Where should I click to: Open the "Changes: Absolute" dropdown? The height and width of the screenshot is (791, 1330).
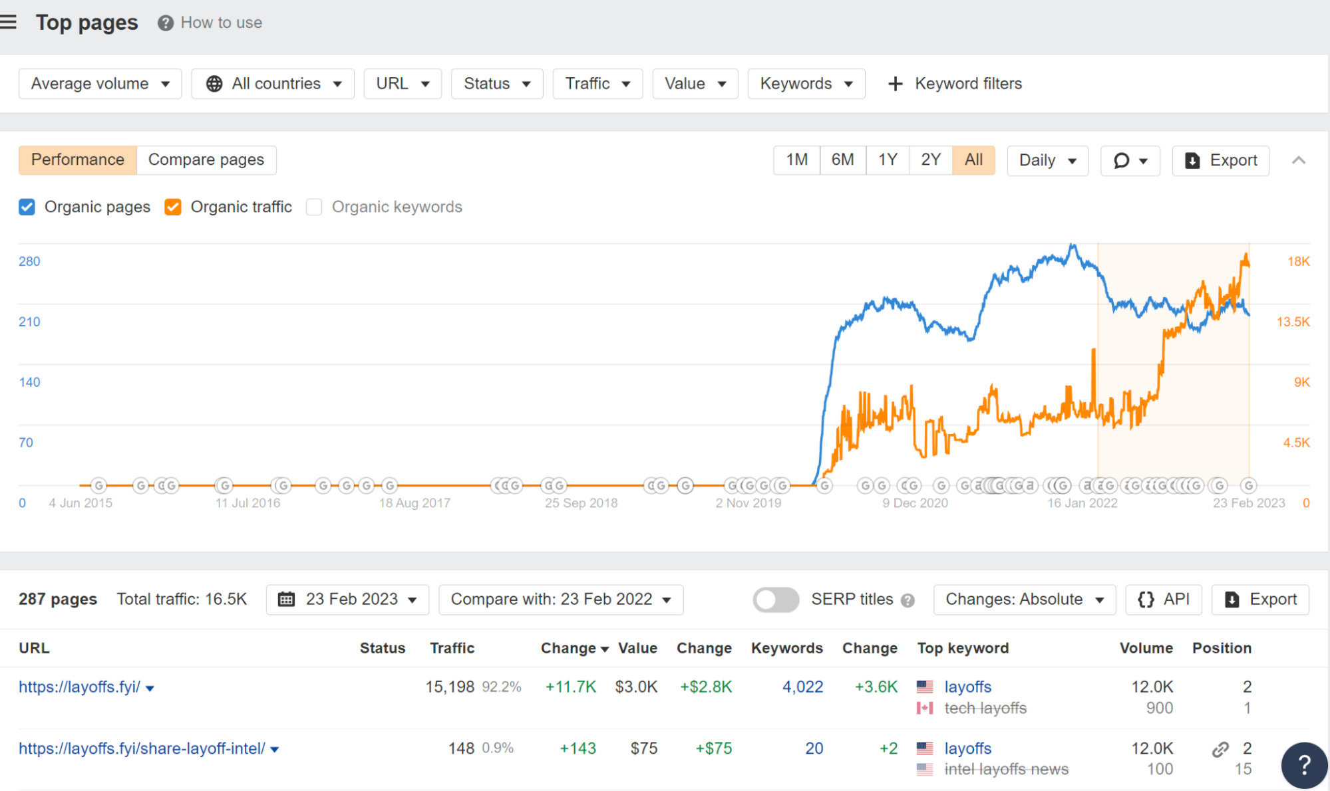click(x=1024, y=599)
